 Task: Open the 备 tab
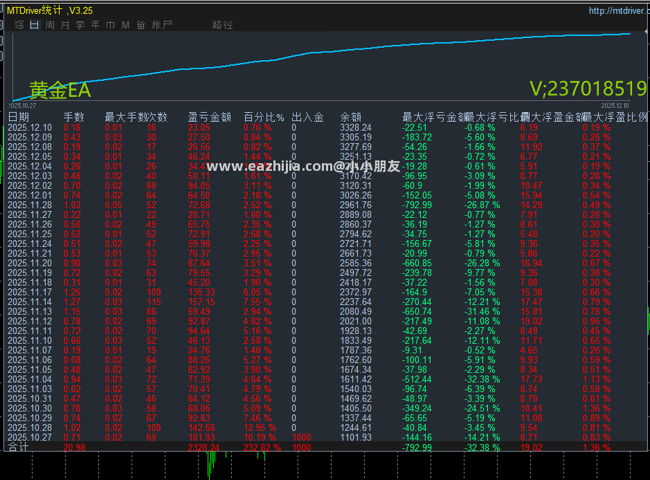[141, 25]
